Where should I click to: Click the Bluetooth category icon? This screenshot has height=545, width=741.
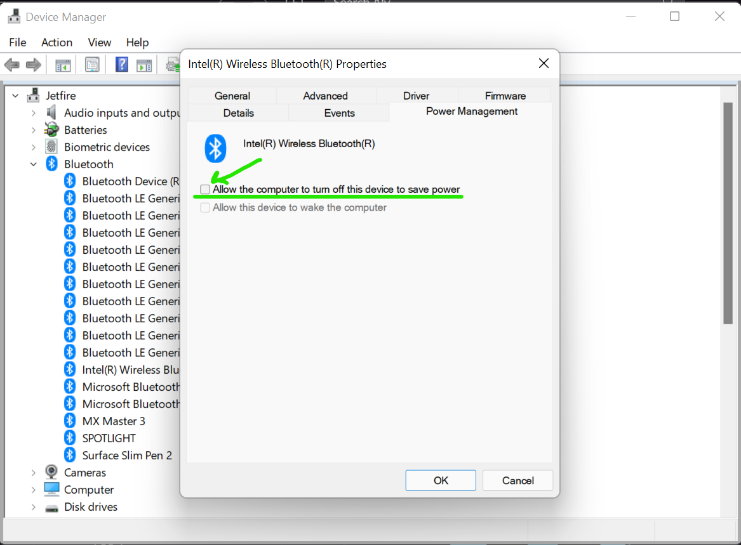click(51, 164)
